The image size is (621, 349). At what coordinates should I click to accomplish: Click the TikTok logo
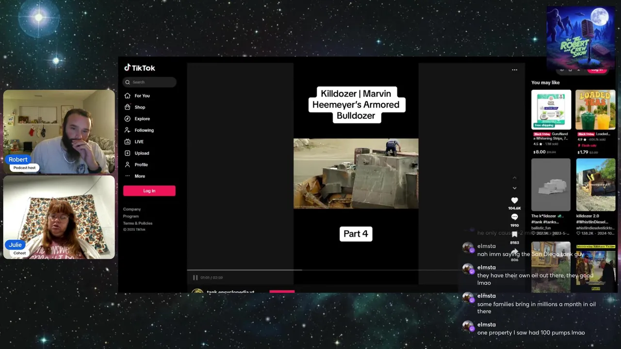coord(140,68)
